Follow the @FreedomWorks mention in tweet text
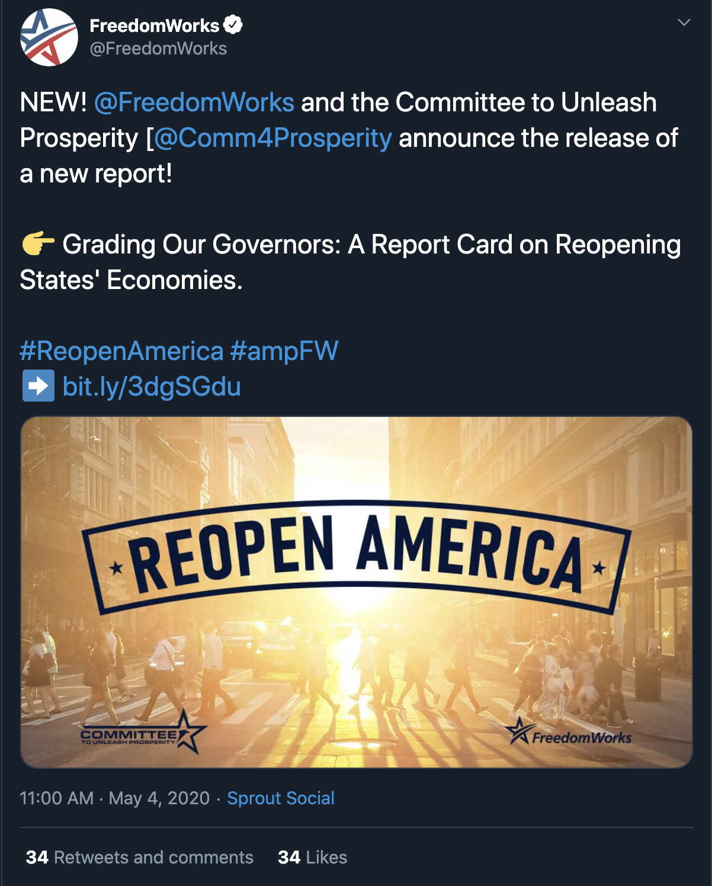Image resolution: width=712 pixels, height=886 pixels. tap(194, 102)
